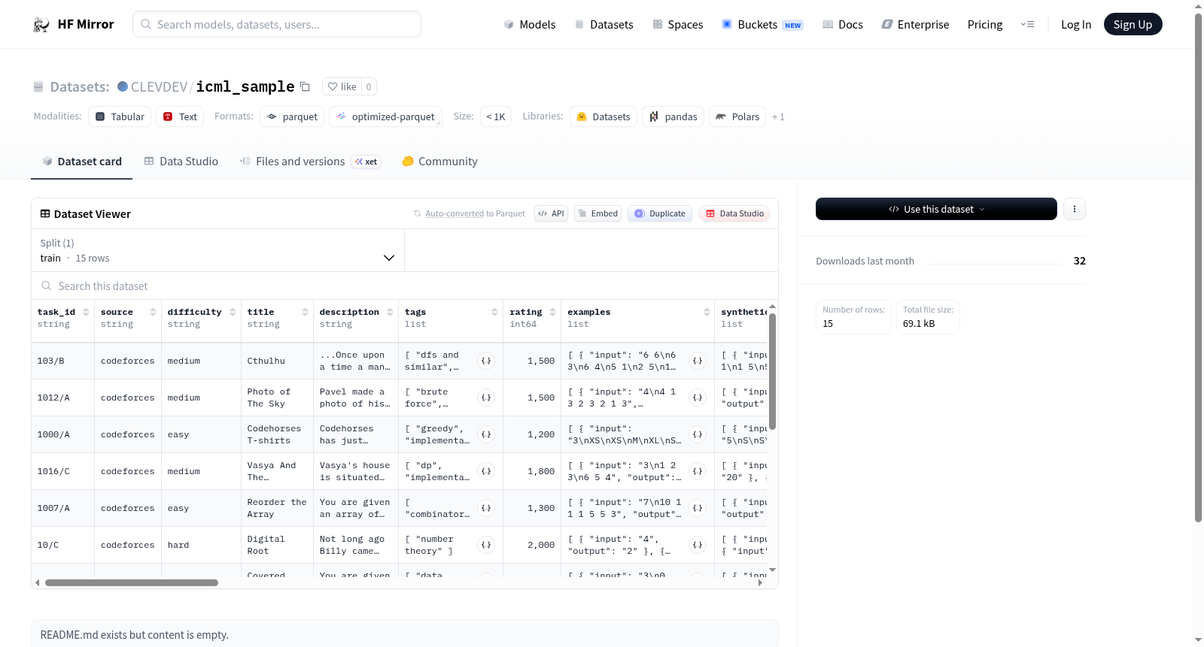Open Spaces in top navigation

pyautogui.click(x=677, y=24)
